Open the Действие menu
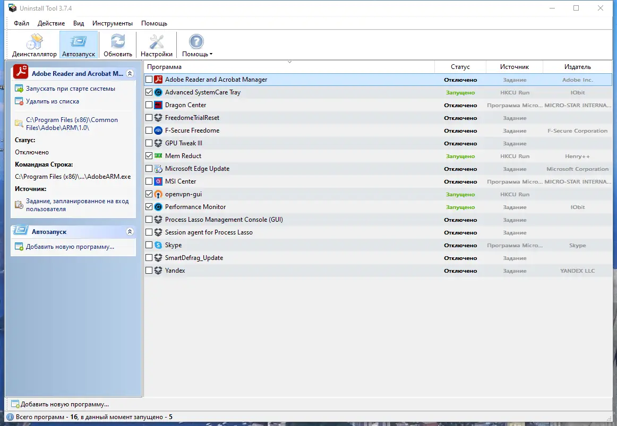 pos(51,23)
